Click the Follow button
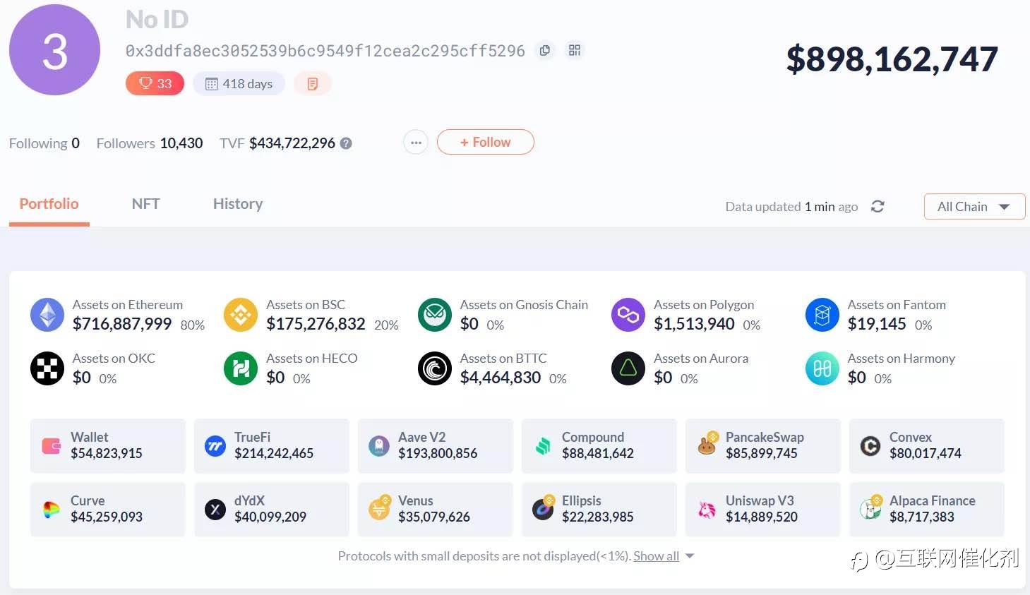 coord(485,143)
